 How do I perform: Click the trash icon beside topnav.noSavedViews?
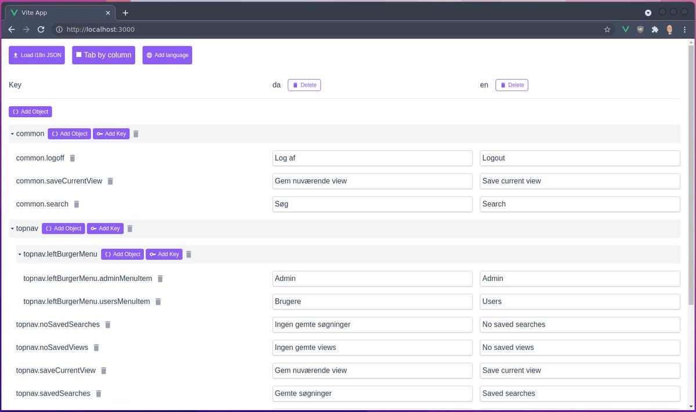tap(96, 347)
